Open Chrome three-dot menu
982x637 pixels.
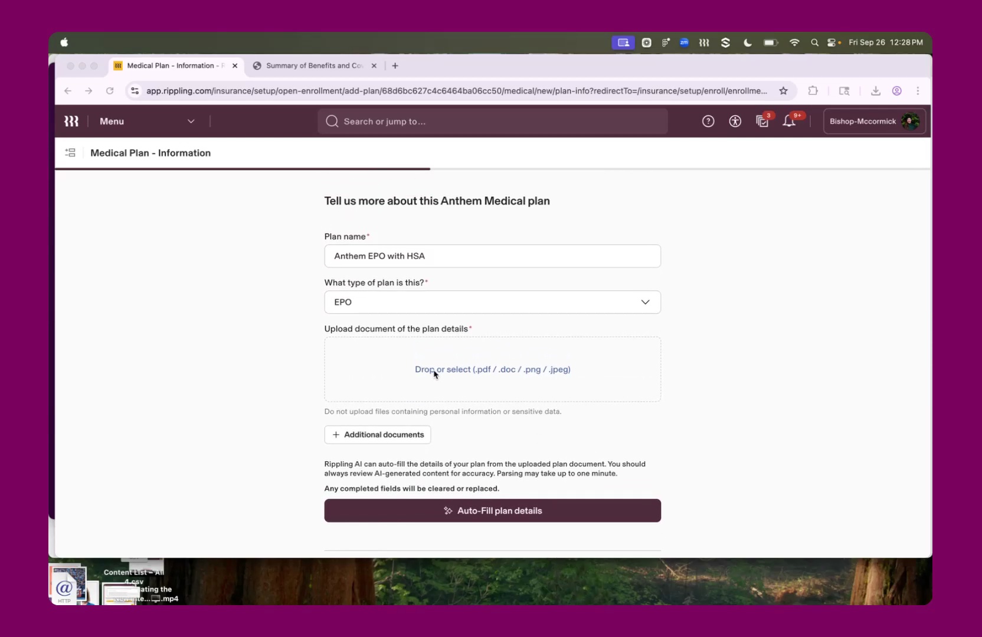coord(918,91)
